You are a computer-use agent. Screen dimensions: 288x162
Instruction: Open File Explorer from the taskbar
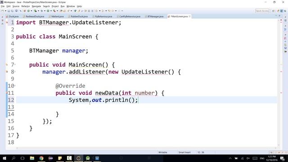pos(32,158)
